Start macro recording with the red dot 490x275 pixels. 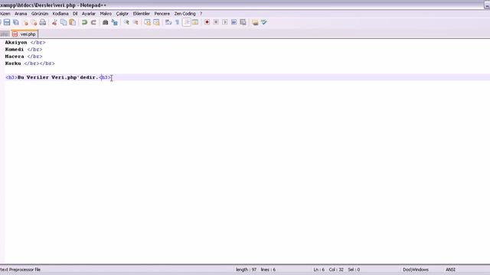coord(207,22)
